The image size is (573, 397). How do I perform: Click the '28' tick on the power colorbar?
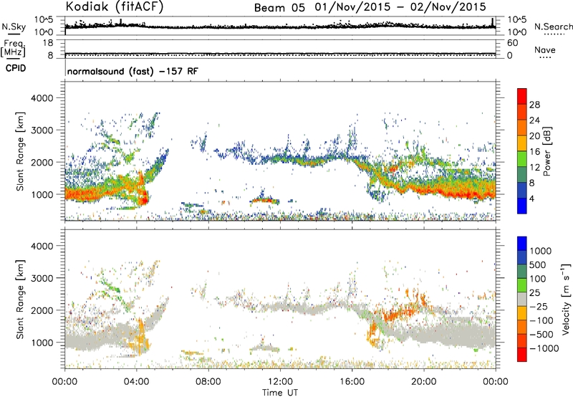[534, 105]
